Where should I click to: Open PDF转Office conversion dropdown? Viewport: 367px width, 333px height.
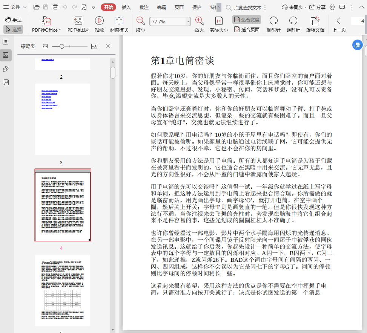[x=46, y=24]
